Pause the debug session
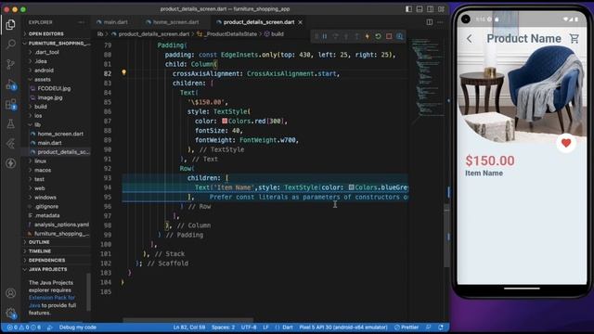Viewport: 594px width, 334px height. pos(325,36)
